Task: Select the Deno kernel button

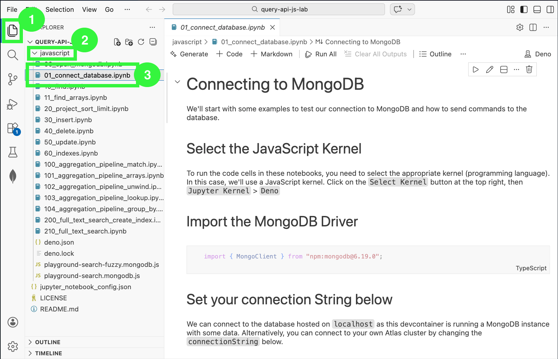Action: (x=538, y=54)
